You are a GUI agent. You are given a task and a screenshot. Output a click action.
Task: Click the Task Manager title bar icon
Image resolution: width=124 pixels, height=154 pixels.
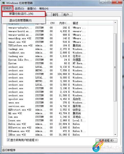coord(3,3)
